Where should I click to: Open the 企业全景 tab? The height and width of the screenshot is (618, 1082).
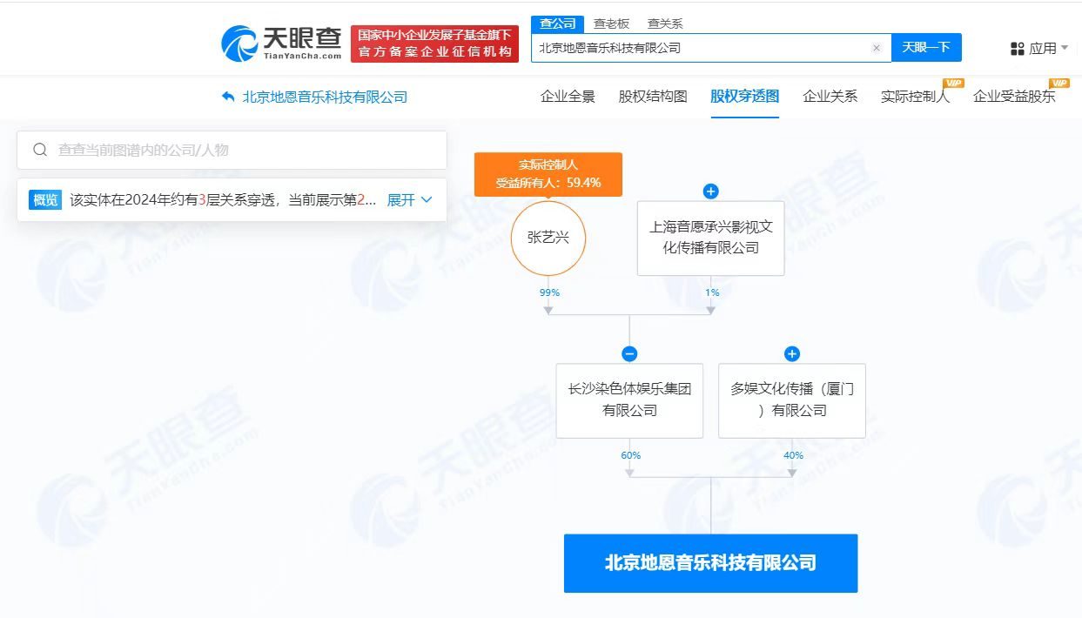click(567, 97)
